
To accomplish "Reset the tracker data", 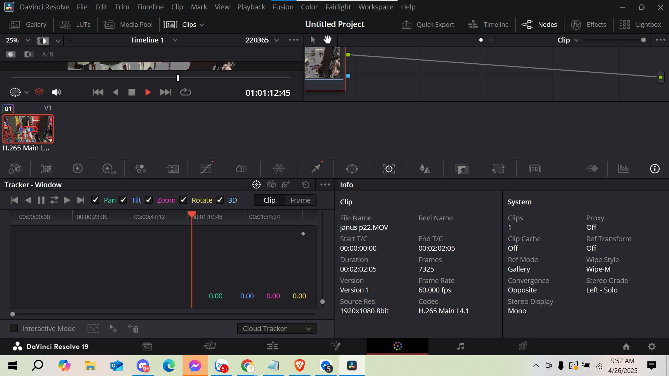I will click(x=306, y=185).
